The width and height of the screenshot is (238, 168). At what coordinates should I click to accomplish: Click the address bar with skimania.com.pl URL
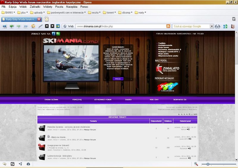[x=119, y=26]
